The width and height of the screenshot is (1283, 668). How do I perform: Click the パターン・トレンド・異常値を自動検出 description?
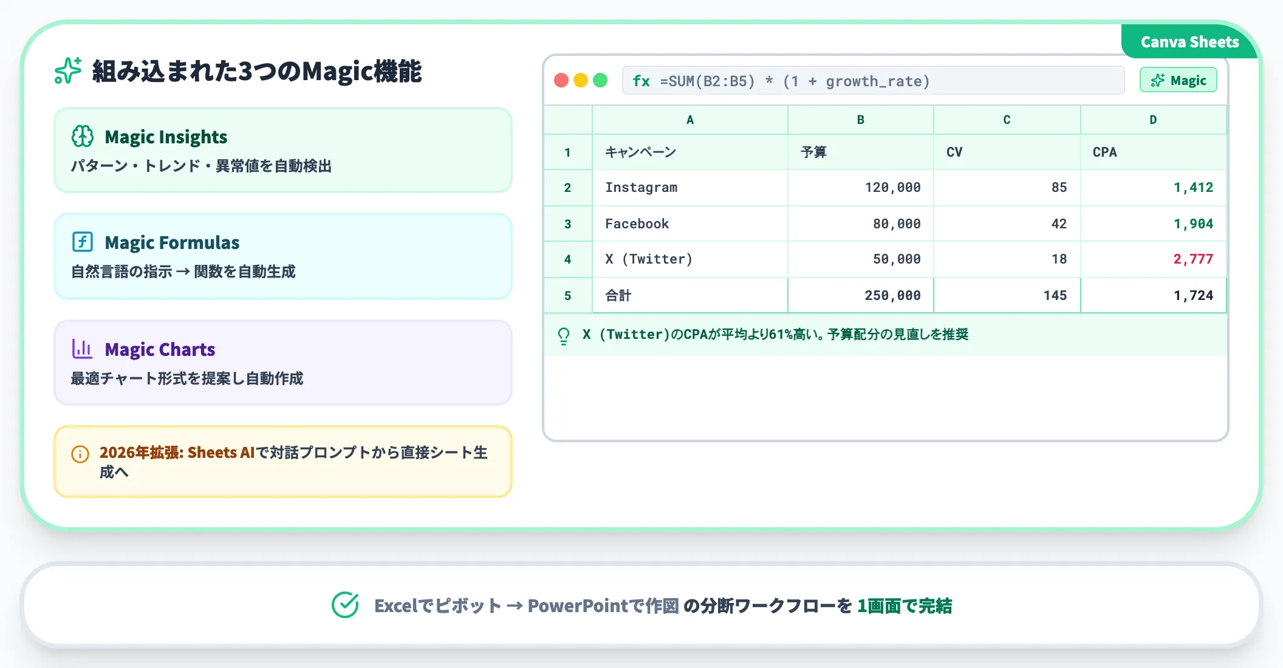click(201, 166)
